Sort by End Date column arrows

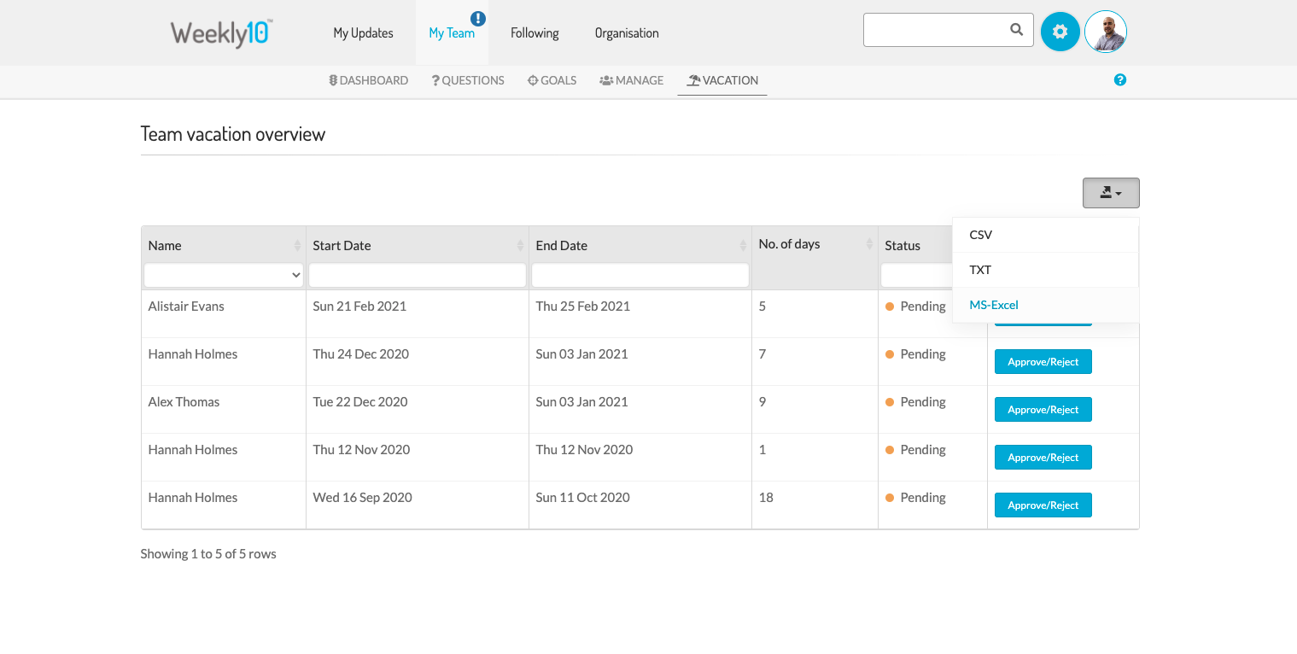[x=743, y=246]
